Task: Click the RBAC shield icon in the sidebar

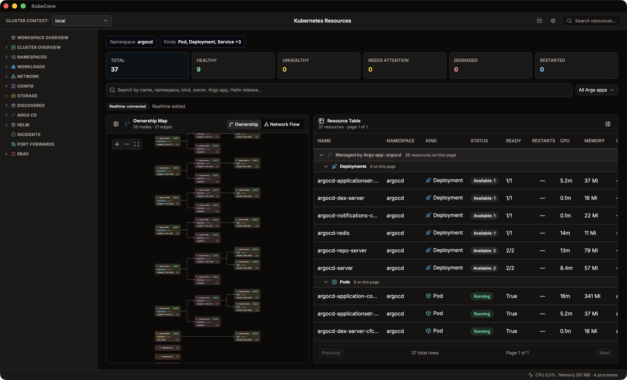Action: pos(13,154)
